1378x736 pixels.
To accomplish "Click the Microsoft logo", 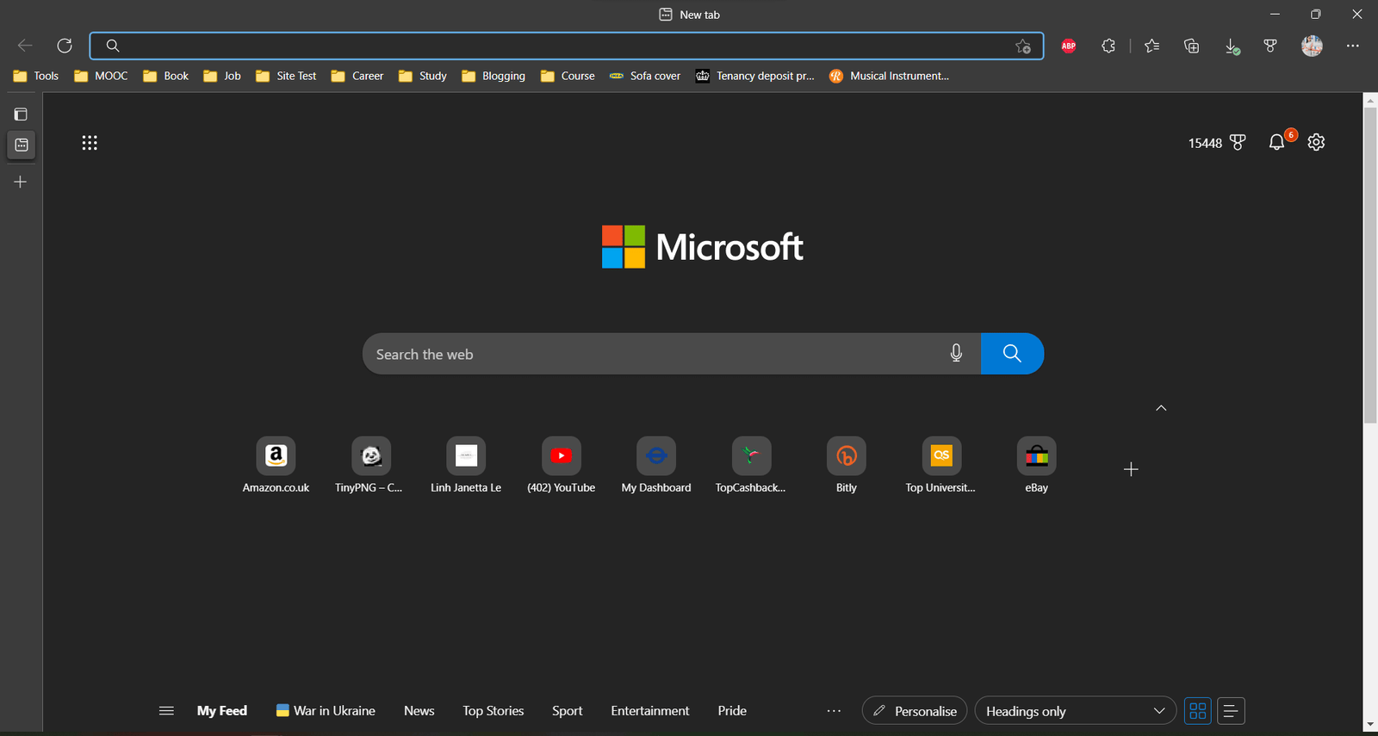I will (x=703, y=247).
